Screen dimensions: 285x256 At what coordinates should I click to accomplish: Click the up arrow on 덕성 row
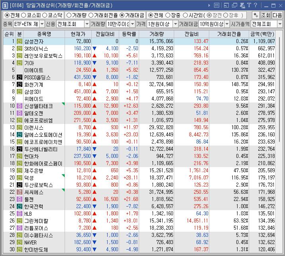point(94,177)
